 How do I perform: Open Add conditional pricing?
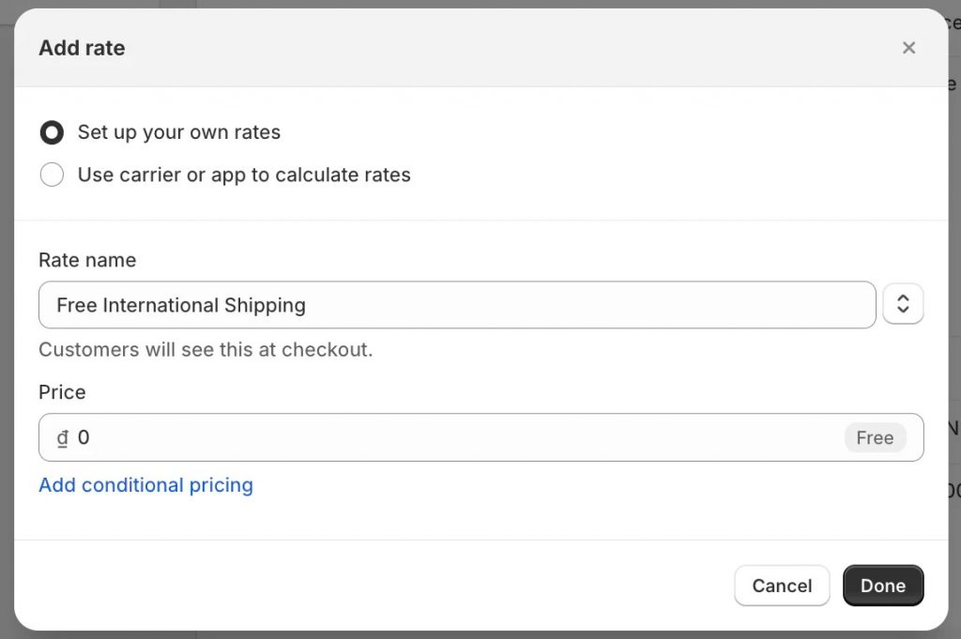coord(145,485)
